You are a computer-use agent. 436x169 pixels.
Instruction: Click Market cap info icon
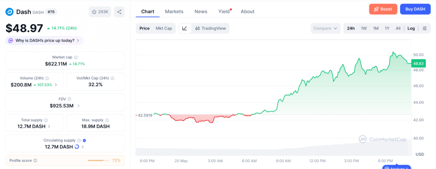coord(76,57)
